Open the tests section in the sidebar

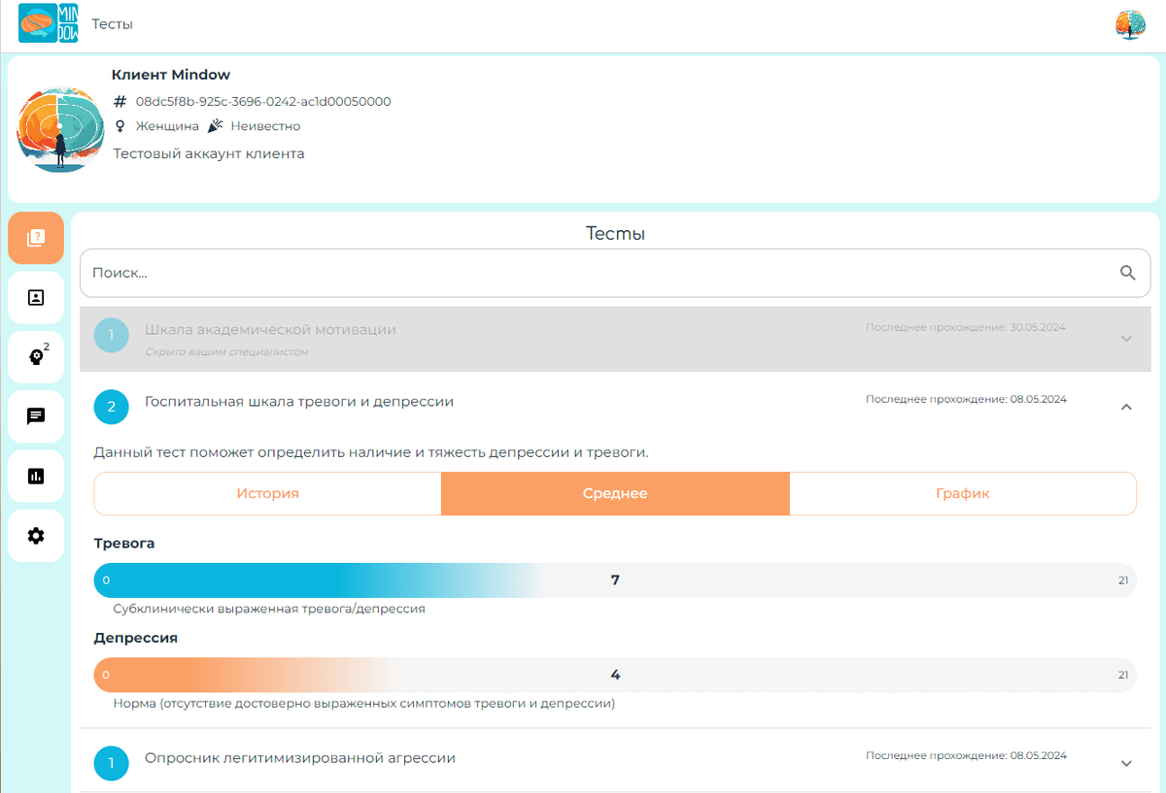tap(36, 238)
